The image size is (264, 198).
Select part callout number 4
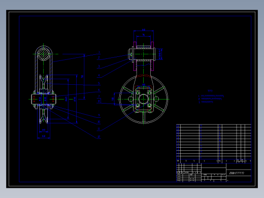99,76
